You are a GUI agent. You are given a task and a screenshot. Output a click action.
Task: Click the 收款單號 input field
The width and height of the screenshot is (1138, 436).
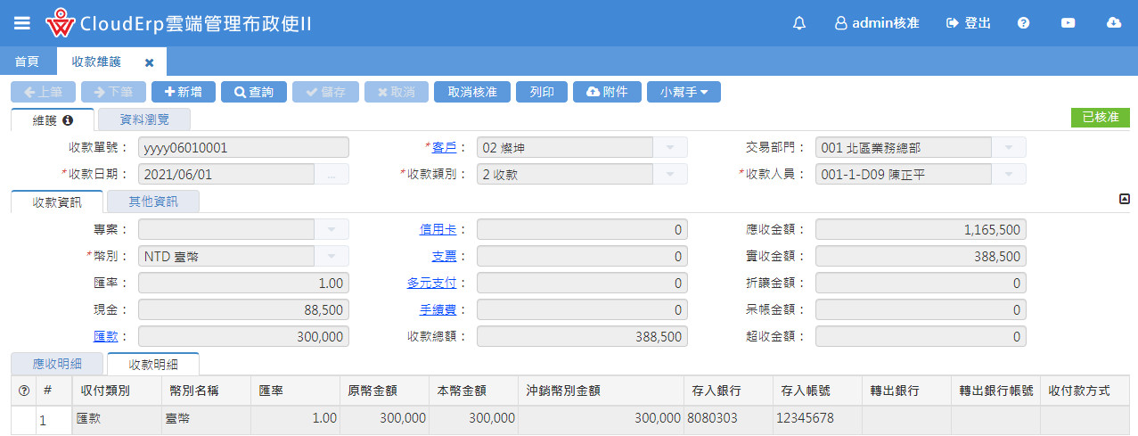tap(242, 148)
